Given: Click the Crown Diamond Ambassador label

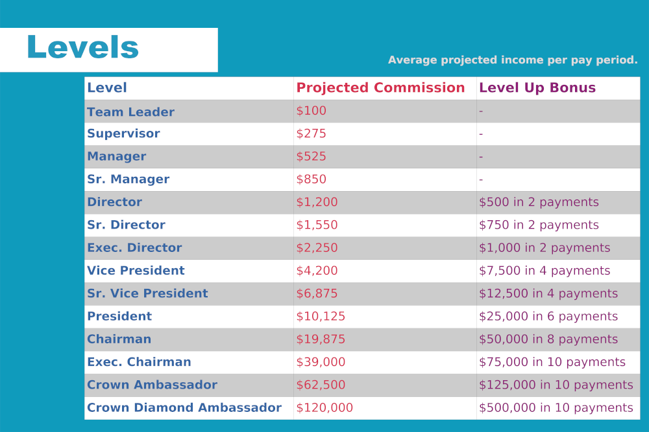Looking at the screenshot, I should point(184,408).
